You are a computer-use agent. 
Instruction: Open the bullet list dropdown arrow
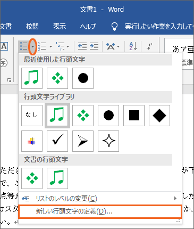(x=32, y=46)
